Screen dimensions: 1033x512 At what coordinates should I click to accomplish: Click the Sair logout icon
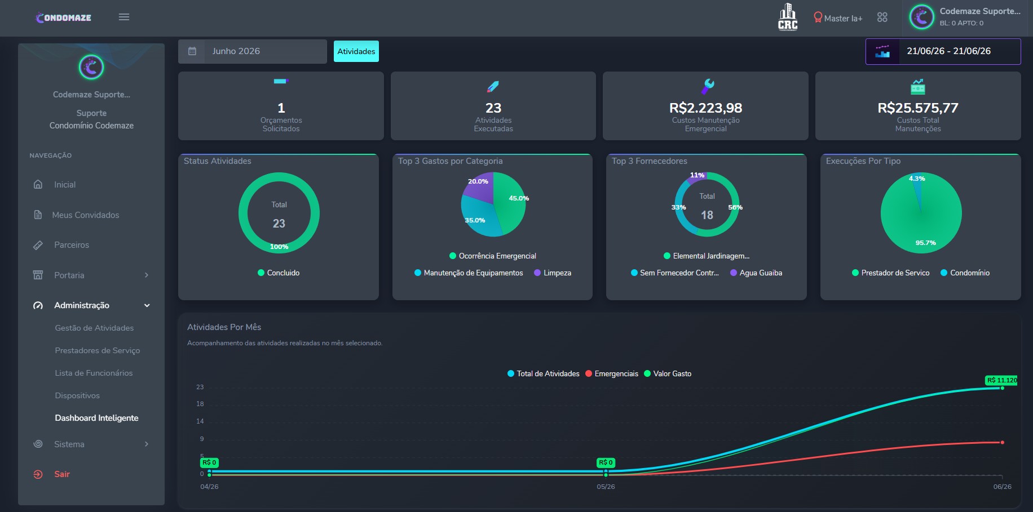[38, 474]
